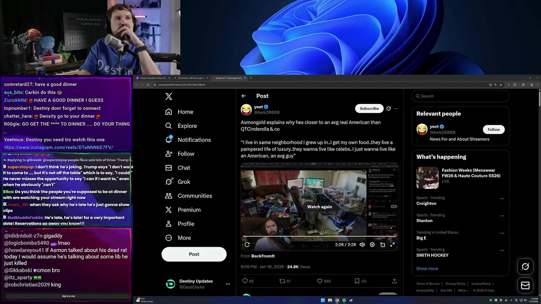541x304 pixels.
Task: Open options for SMITH HOCKEY trend
Action: point(502,250)
